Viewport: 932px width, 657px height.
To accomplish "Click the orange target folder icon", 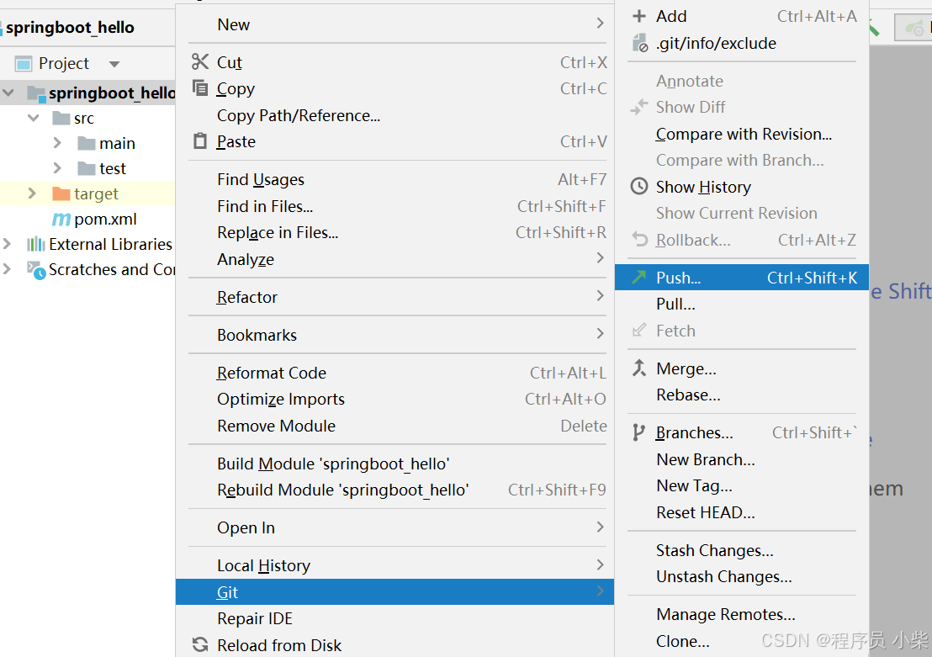I will [x=61, y=193].
